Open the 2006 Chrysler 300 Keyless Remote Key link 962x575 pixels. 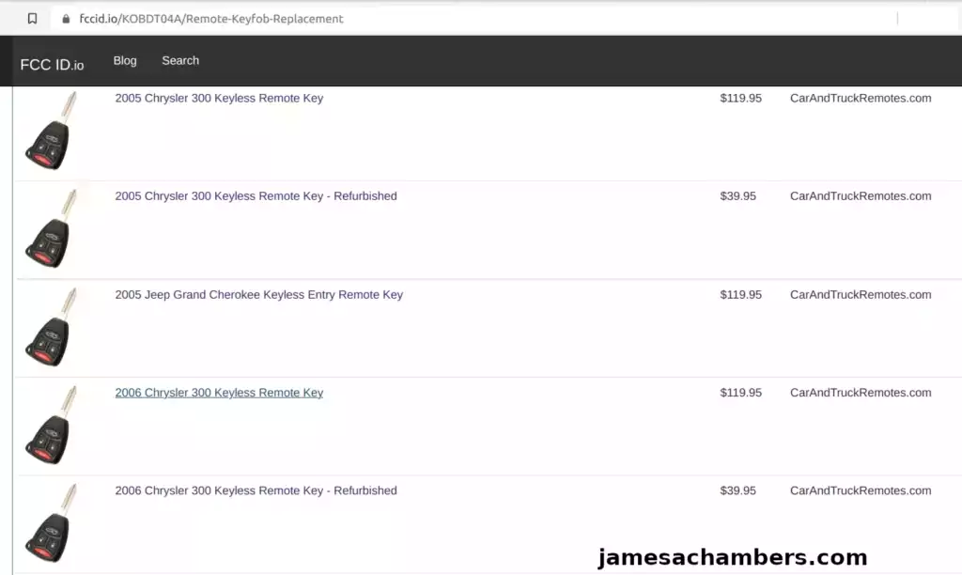coord(219,393)
